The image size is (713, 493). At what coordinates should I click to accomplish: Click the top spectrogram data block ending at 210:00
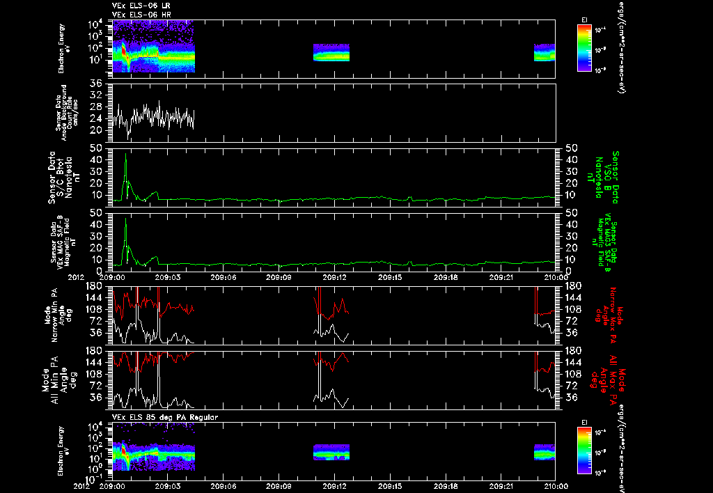pyautogui.click(x=544, y=52)
